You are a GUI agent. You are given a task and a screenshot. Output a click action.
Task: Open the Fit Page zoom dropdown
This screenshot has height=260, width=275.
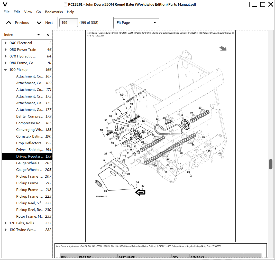(x=136, y=23)
